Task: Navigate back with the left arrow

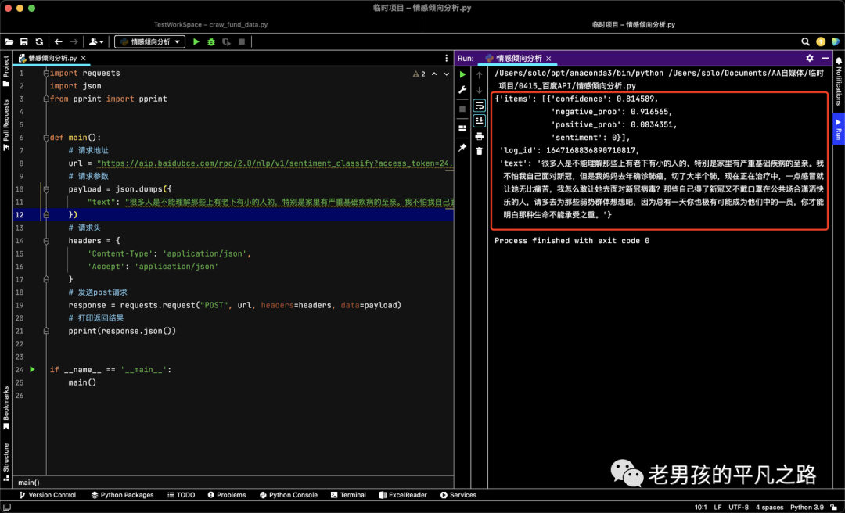Action: tap(59, 41)
